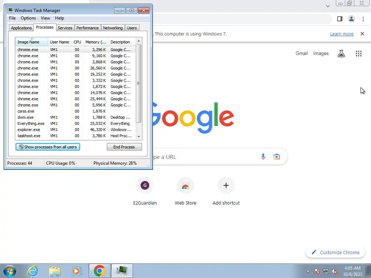
Task: Open Chrome three-dot menu
Action: point(363,19)
